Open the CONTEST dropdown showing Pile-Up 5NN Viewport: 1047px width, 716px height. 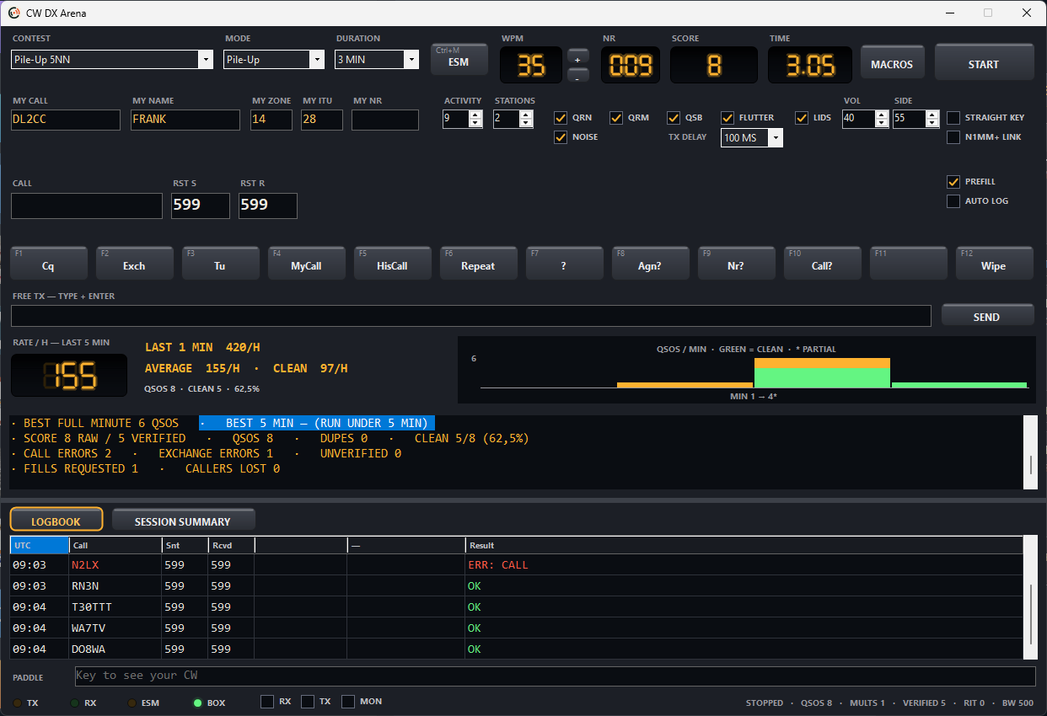[x=112, y=60]
